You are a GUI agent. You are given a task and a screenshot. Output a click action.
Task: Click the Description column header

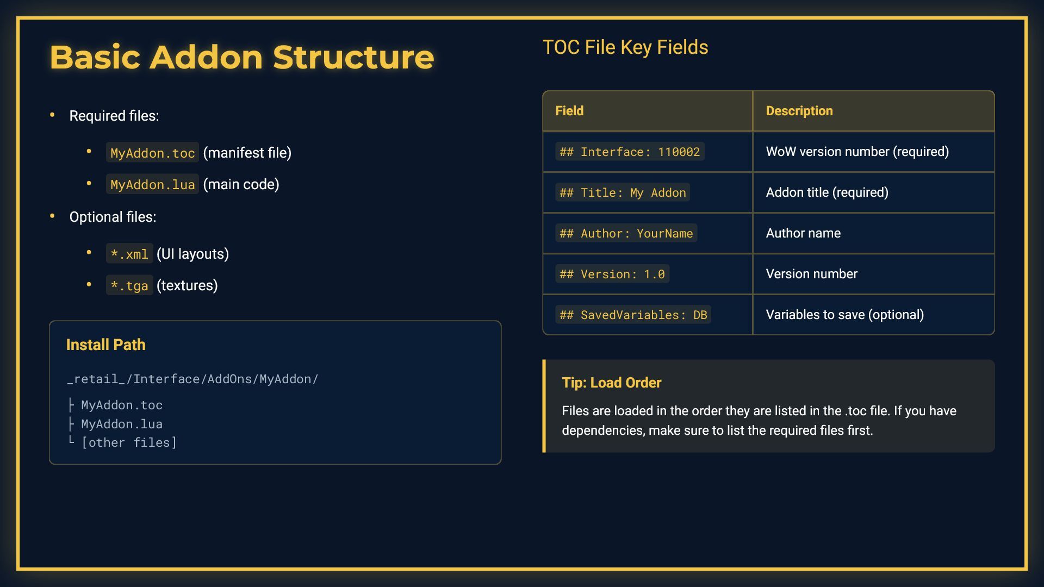[874, 111]
